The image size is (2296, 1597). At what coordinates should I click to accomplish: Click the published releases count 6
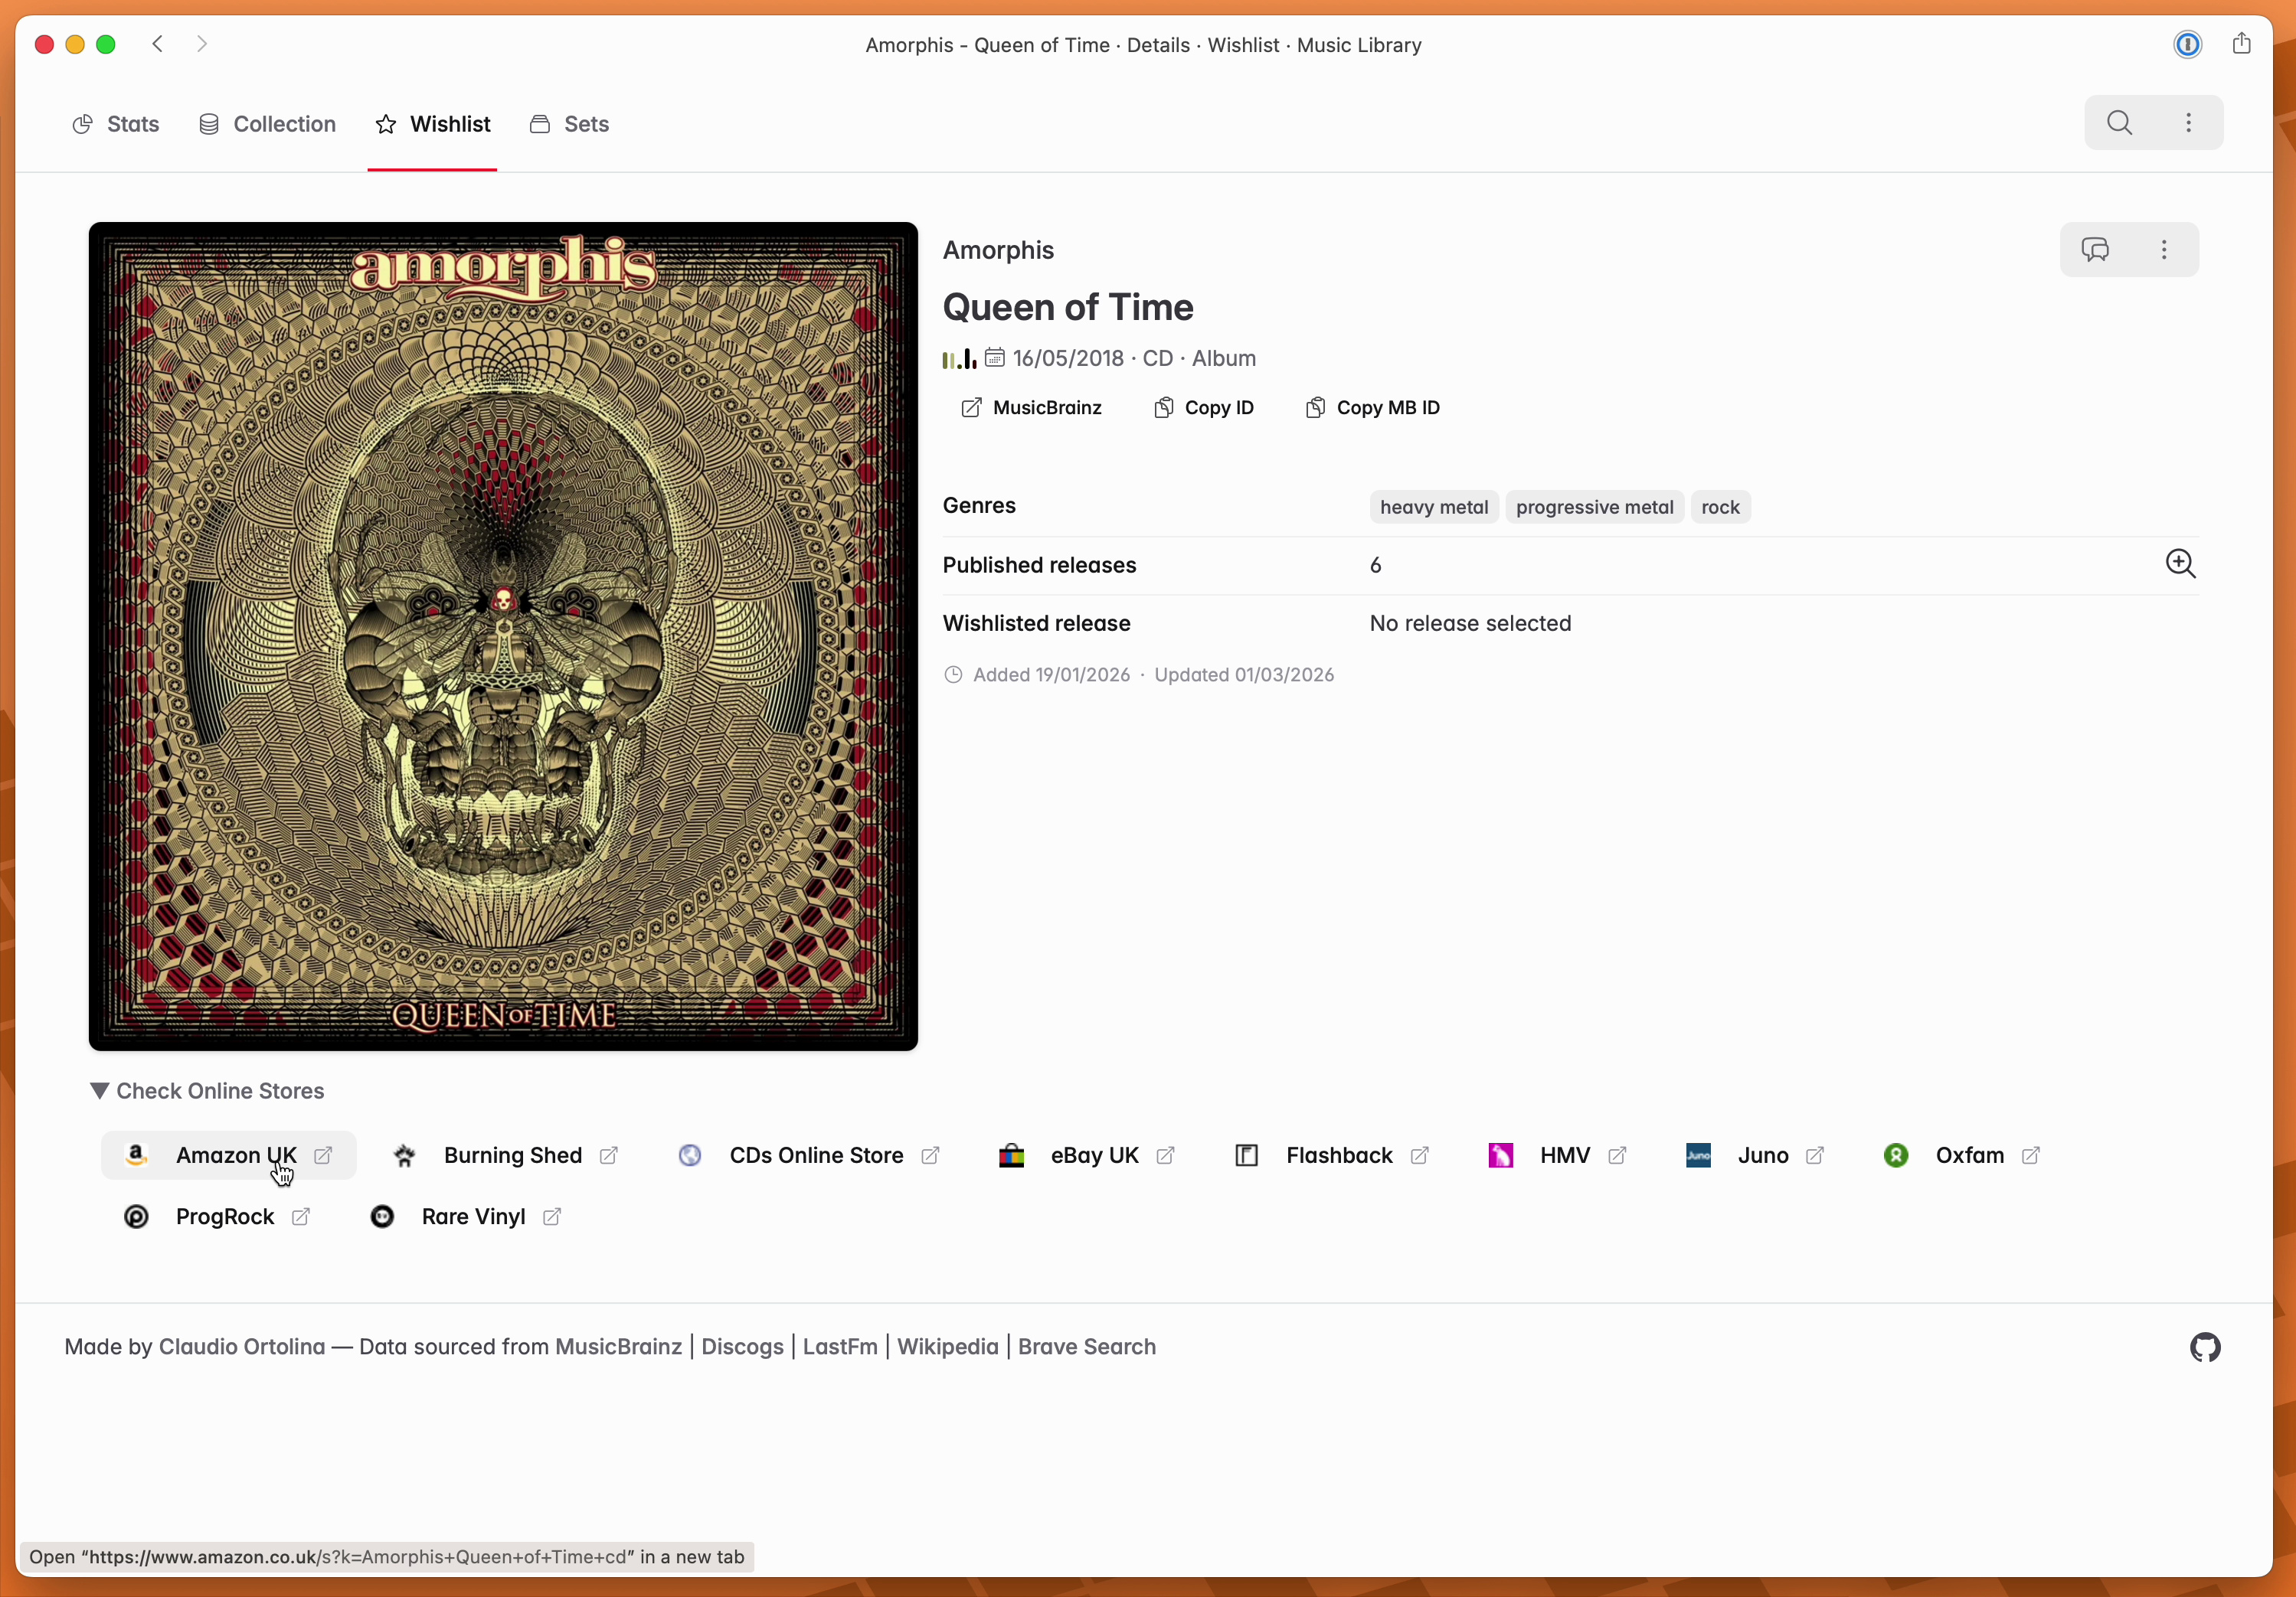(x=1375, y=566)
